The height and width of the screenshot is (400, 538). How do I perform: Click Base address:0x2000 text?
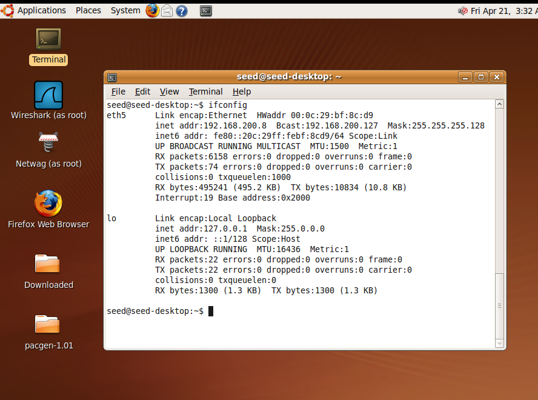click(264, 198)
